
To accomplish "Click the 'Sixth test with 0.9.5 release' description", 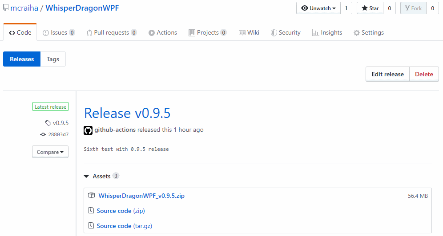I will [126, 149].
